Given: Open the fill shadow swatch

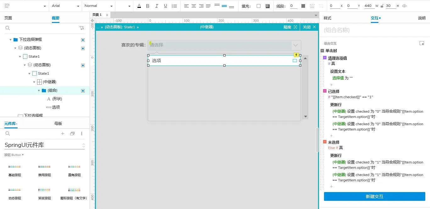Looking at the screenshot, I should click(267, 6).
